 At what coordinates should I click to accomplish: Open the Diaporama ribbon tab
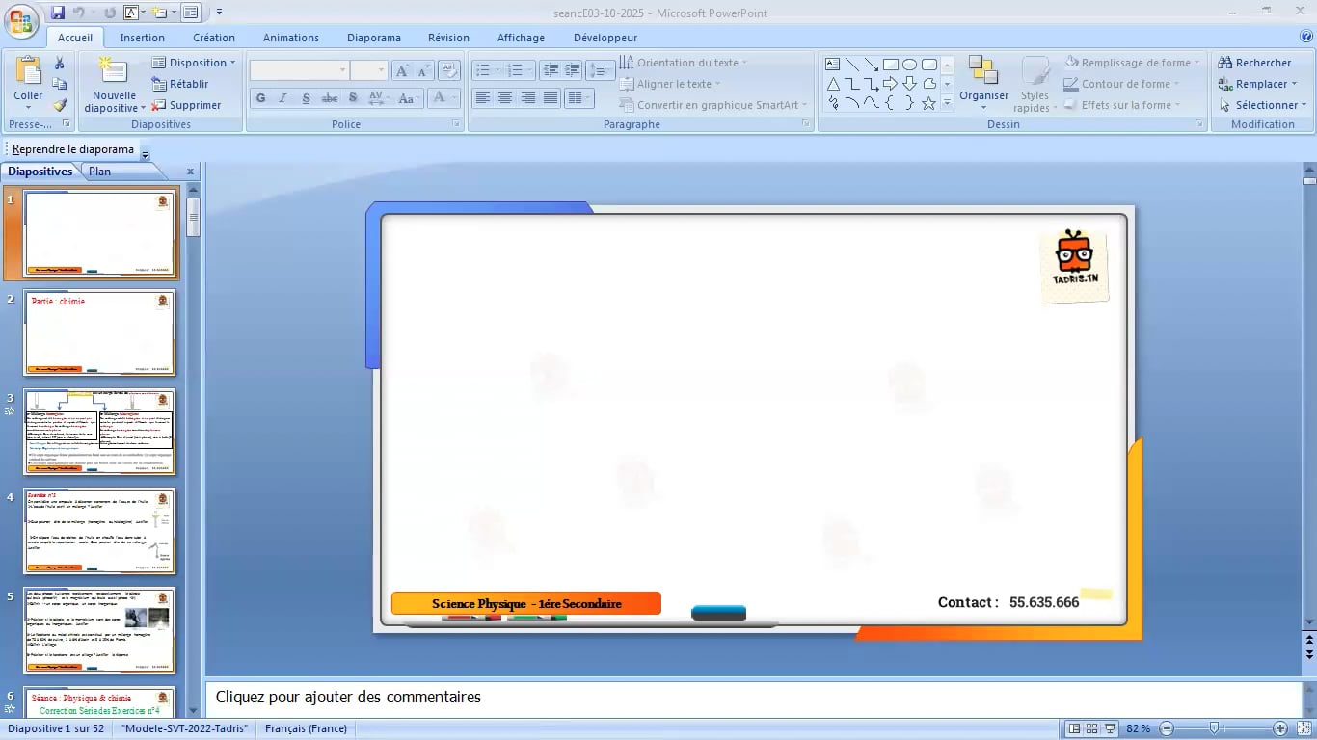coord(374,38)
